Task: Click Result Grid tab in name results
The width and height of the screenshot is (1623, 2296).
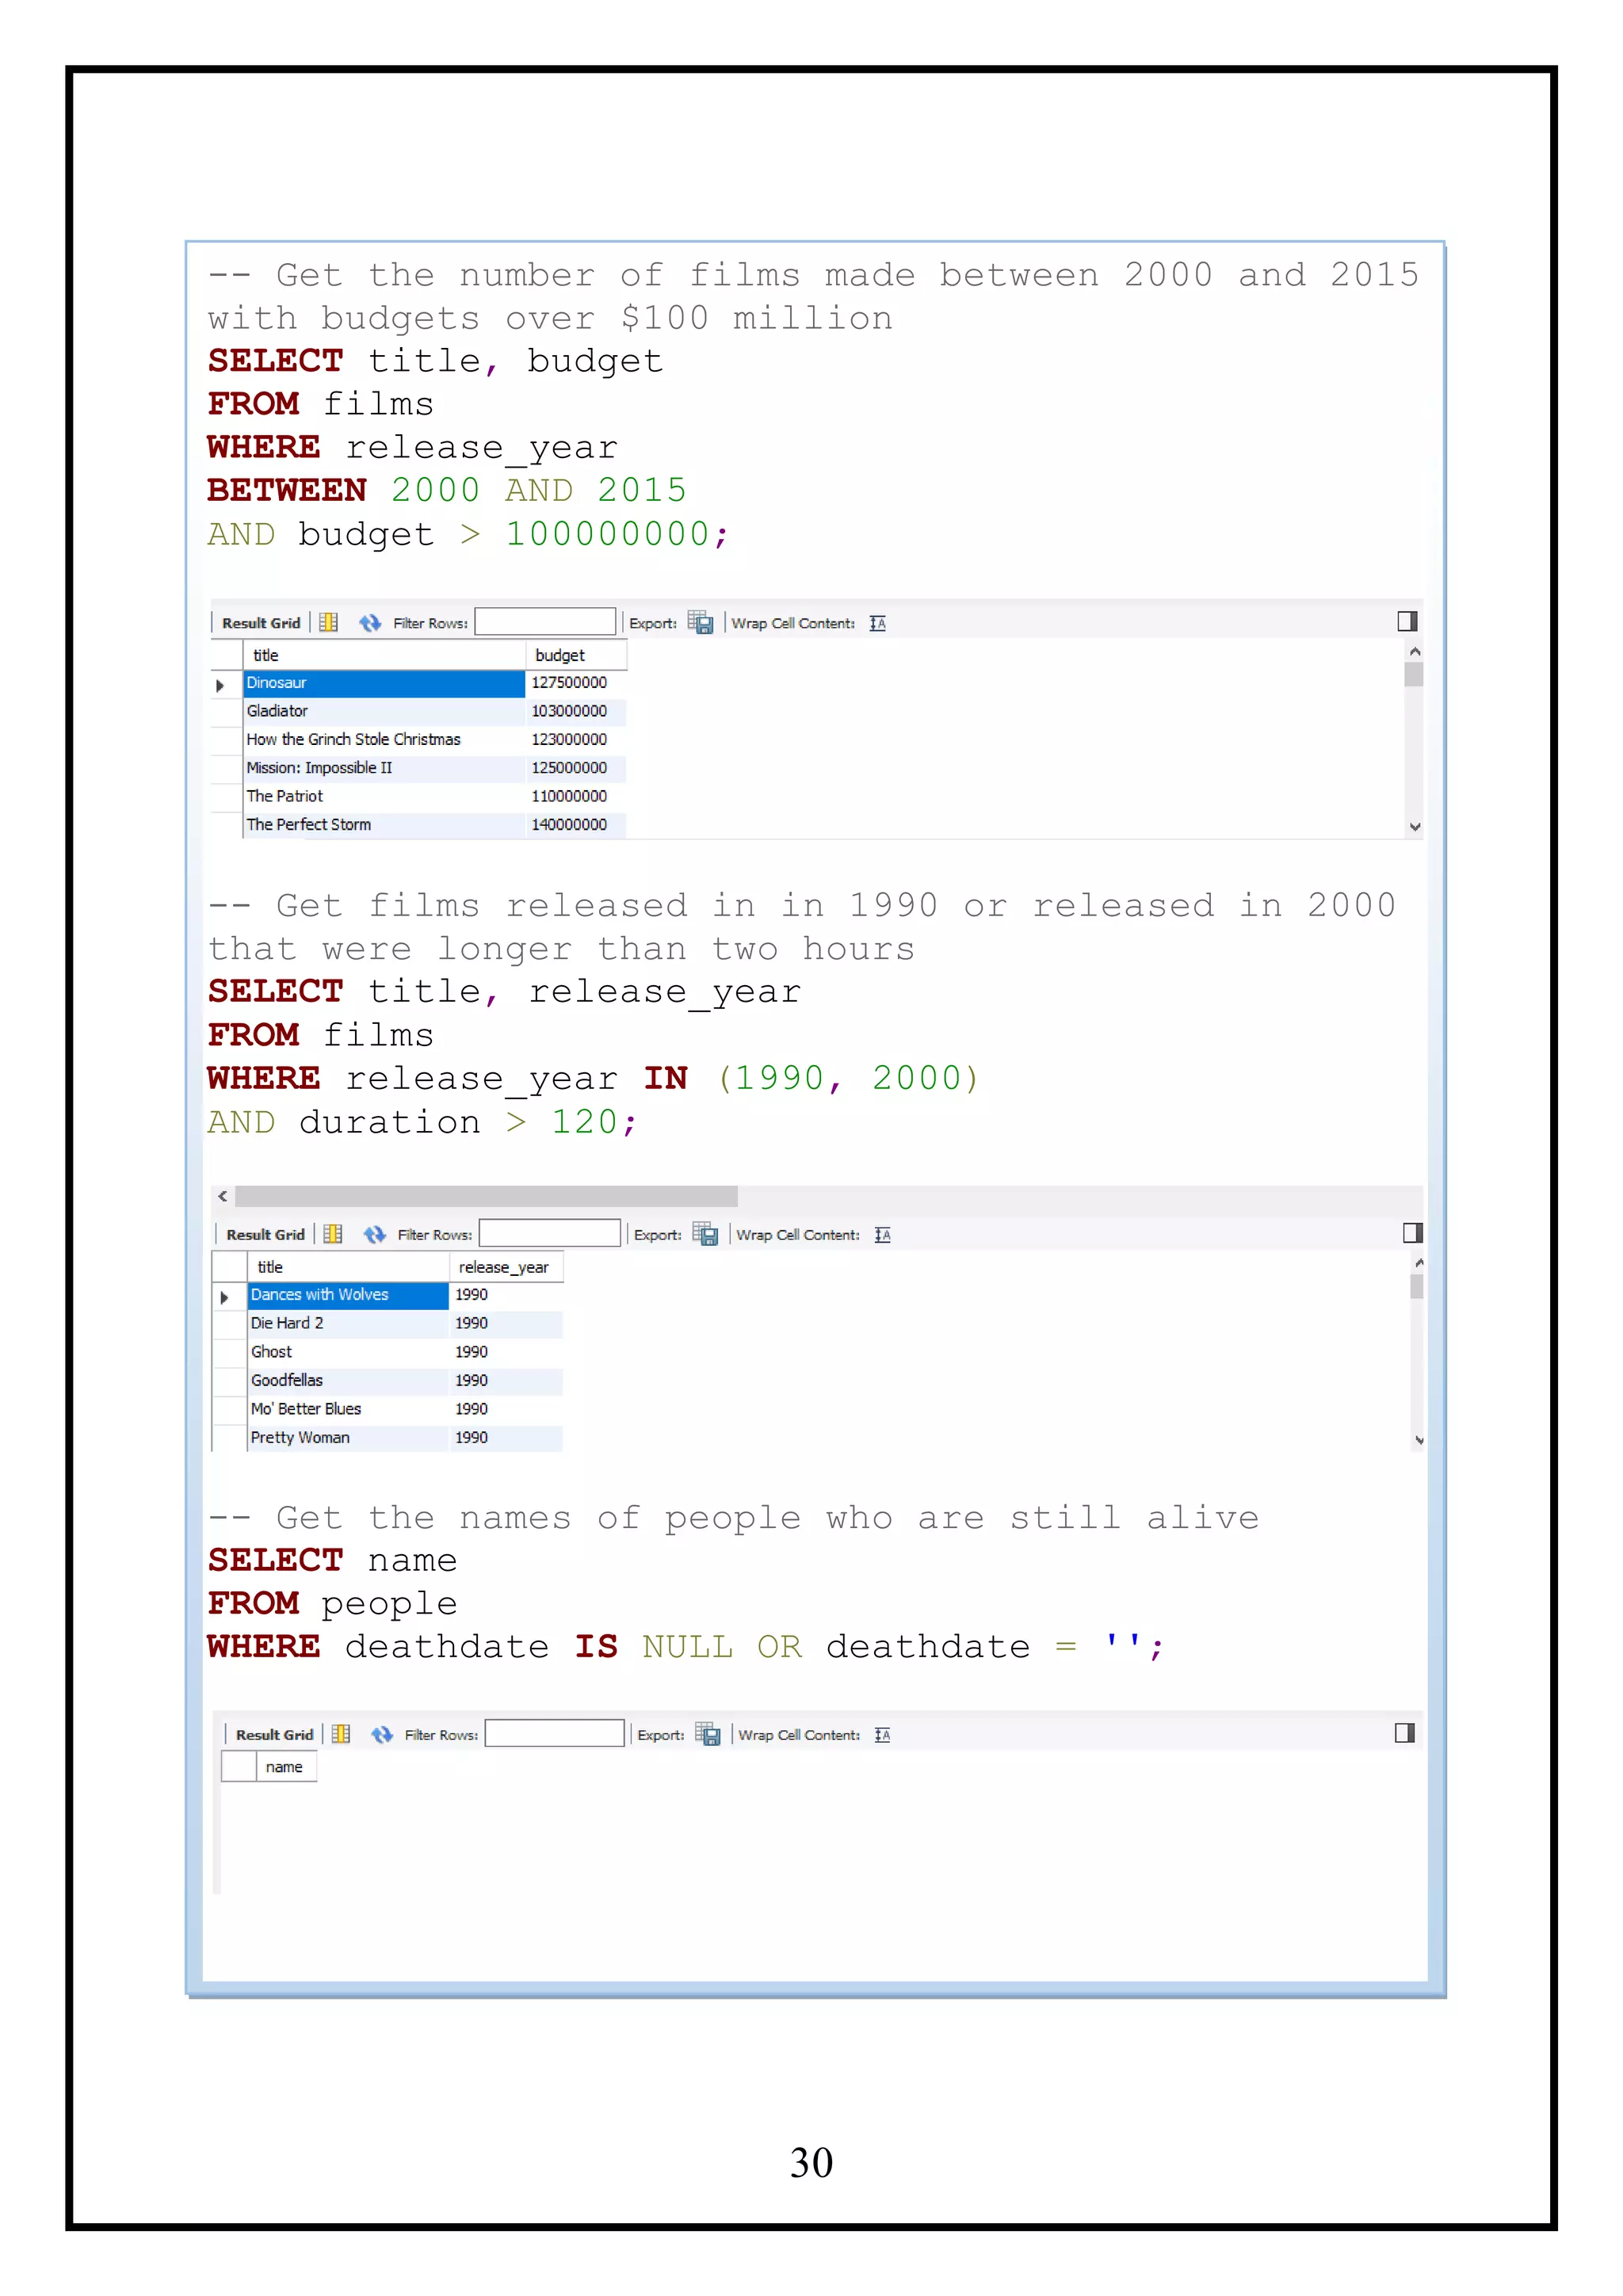Action: coord(274,1735)
